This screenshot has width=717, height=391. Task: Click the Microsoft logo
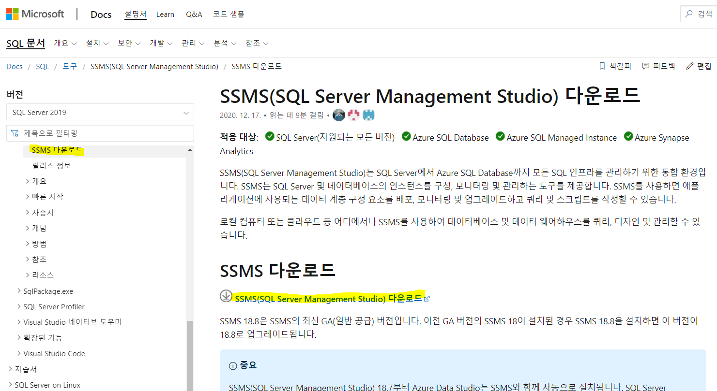pyautogui.click(x=35, y=14)
